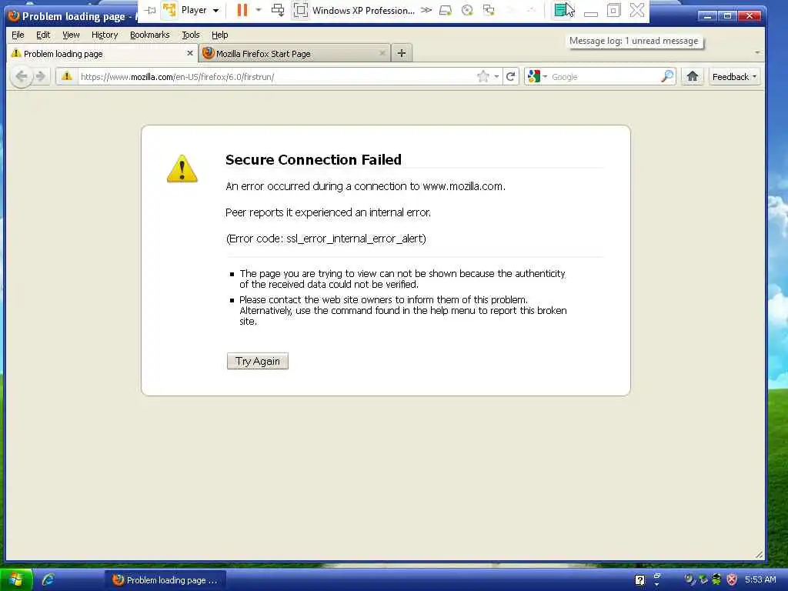Click the Back navigation arrow
Image resolution: width=788 pixels, height=591 pixels.
click(x=21, y=76)
